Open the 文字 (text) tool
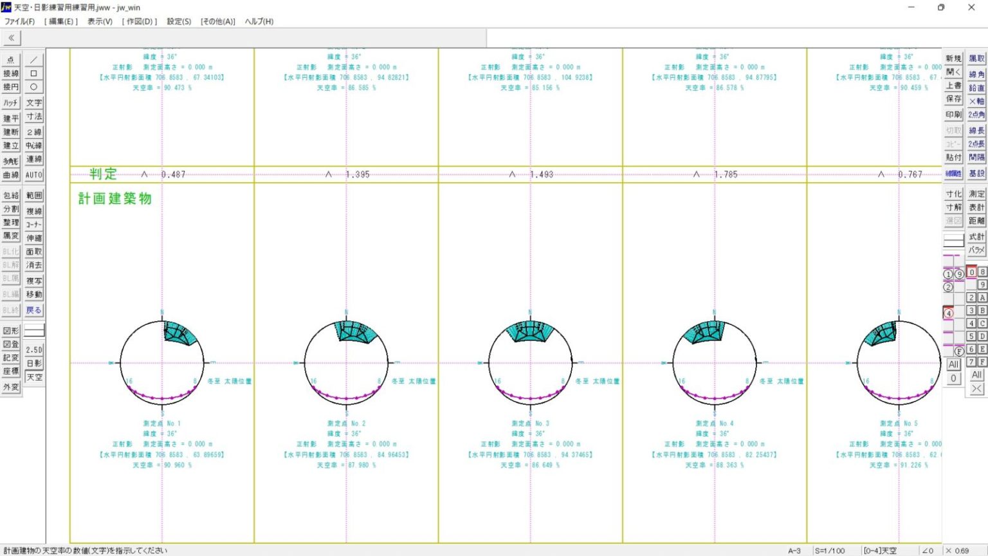 pos(33,102)
